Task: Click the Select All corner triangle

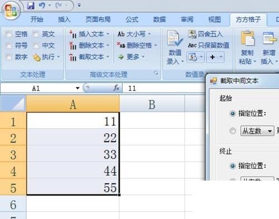Action: (13, 104)
